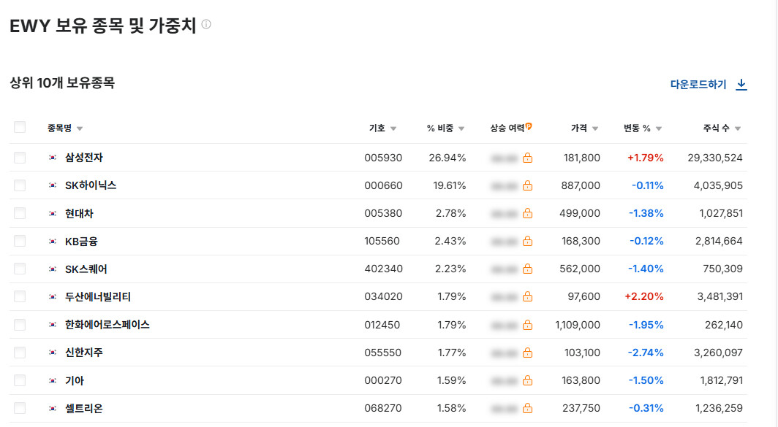Click the download arrow icon

(x=741, y=85)
